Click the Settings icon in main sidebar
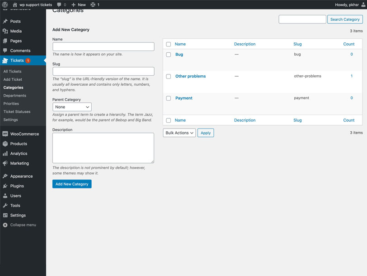367x276 pixels. (x=5, y=215)
